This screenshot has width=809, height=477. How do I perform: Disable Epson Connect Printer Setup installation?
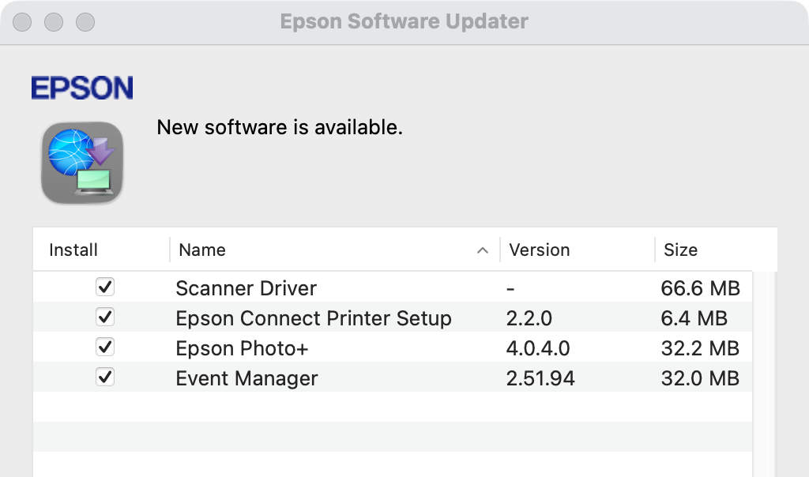[106, 318]
